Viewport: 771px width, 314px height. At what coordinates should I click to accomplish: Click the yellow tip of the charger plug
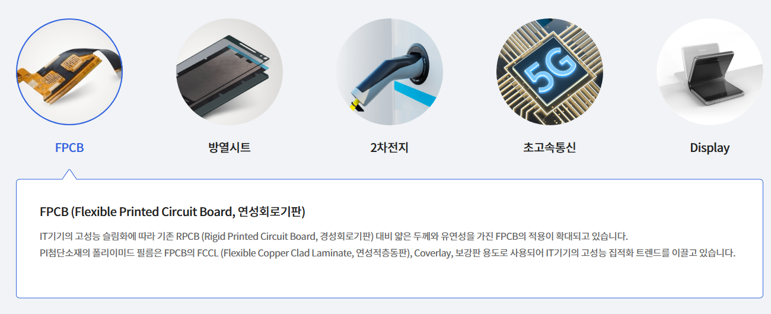click(356, 106)
